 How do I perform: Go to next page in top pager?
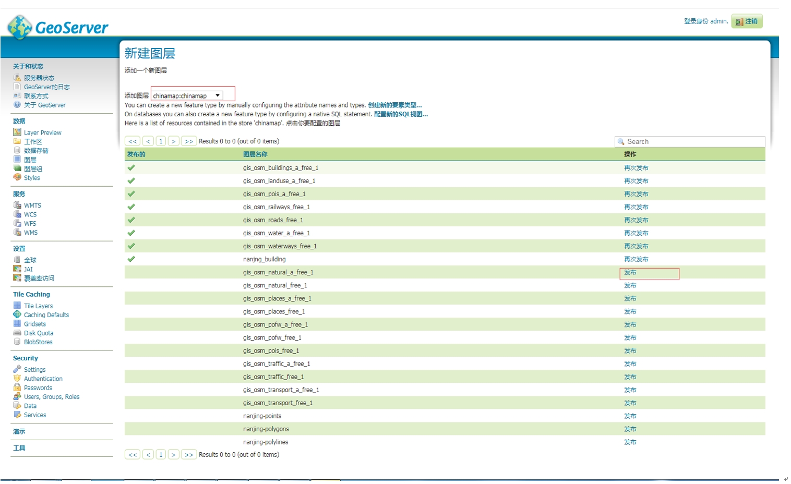tap(174, 141)
